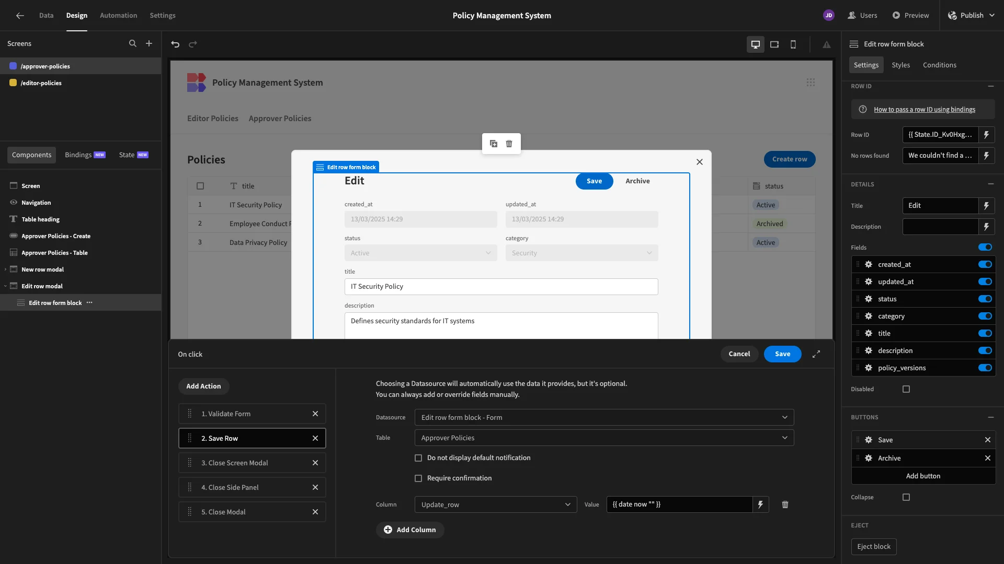The height and width of the screenshot is (564, 1004).
Task: Open the Datasource dropdown
Action: click(604, 417)
